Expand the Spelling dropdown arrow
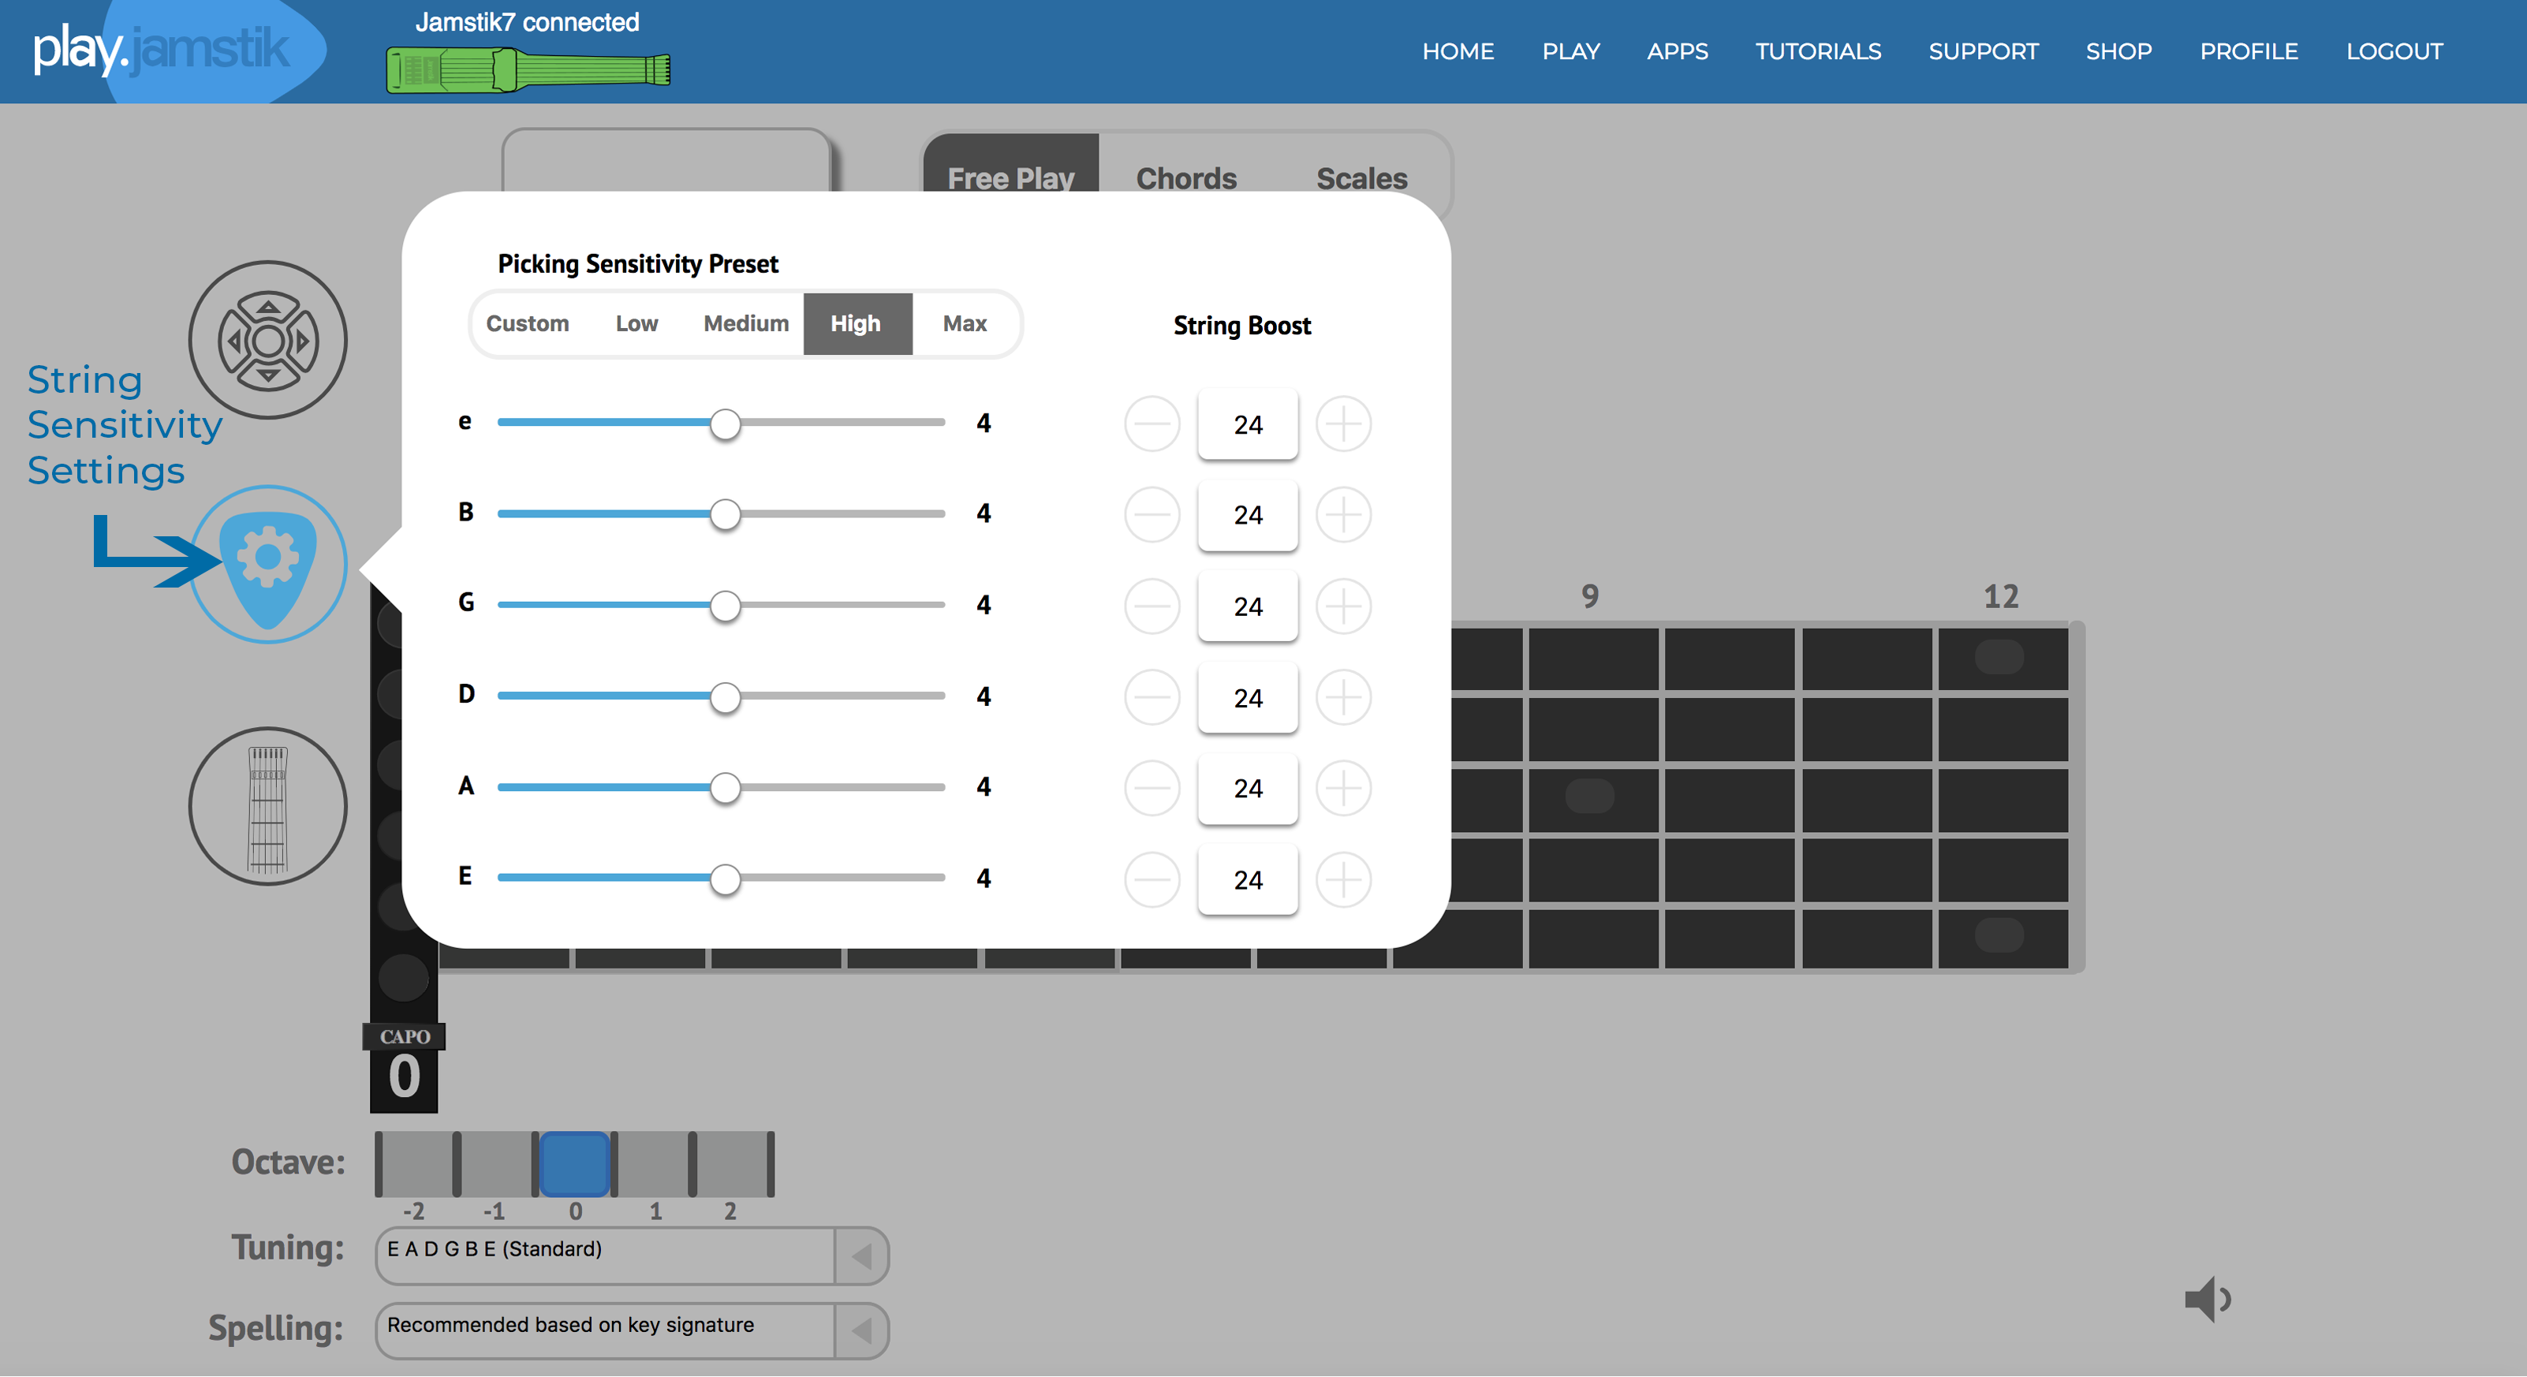This screenshot has height=1377, width=2527. tap(861, 1331)
